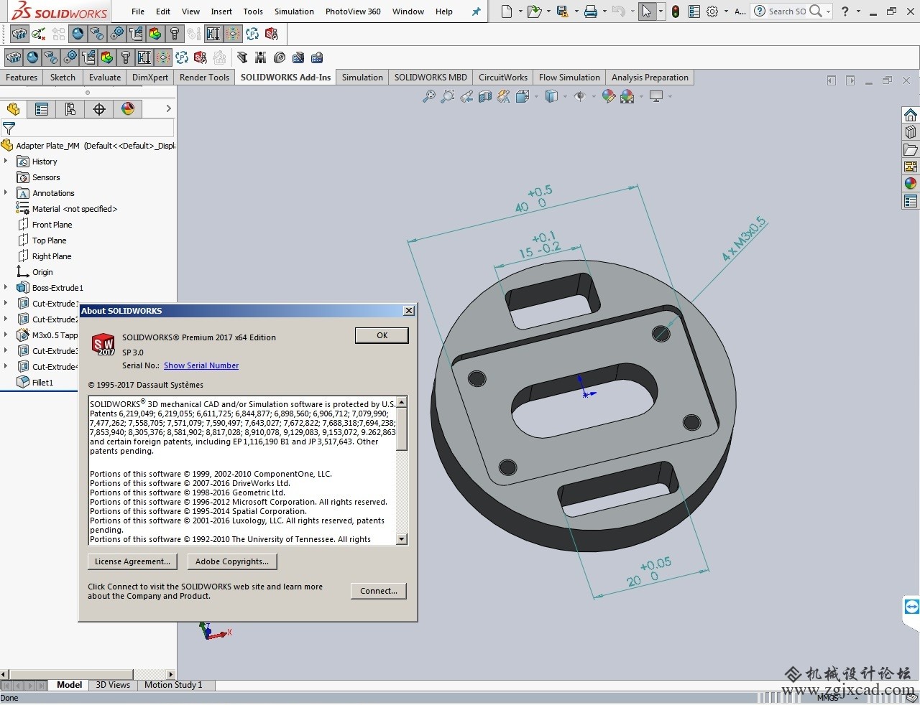The height and width of the screenshot is (705, 920).
Task: Open the 3D Views bottom tab
Action: 113,685
